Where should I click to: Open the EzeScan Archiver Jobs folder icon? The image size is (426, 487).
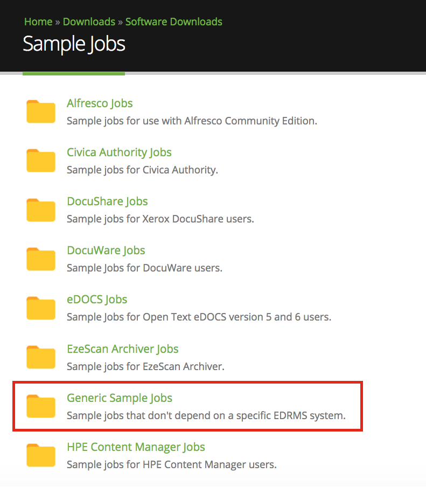point(41,357)
